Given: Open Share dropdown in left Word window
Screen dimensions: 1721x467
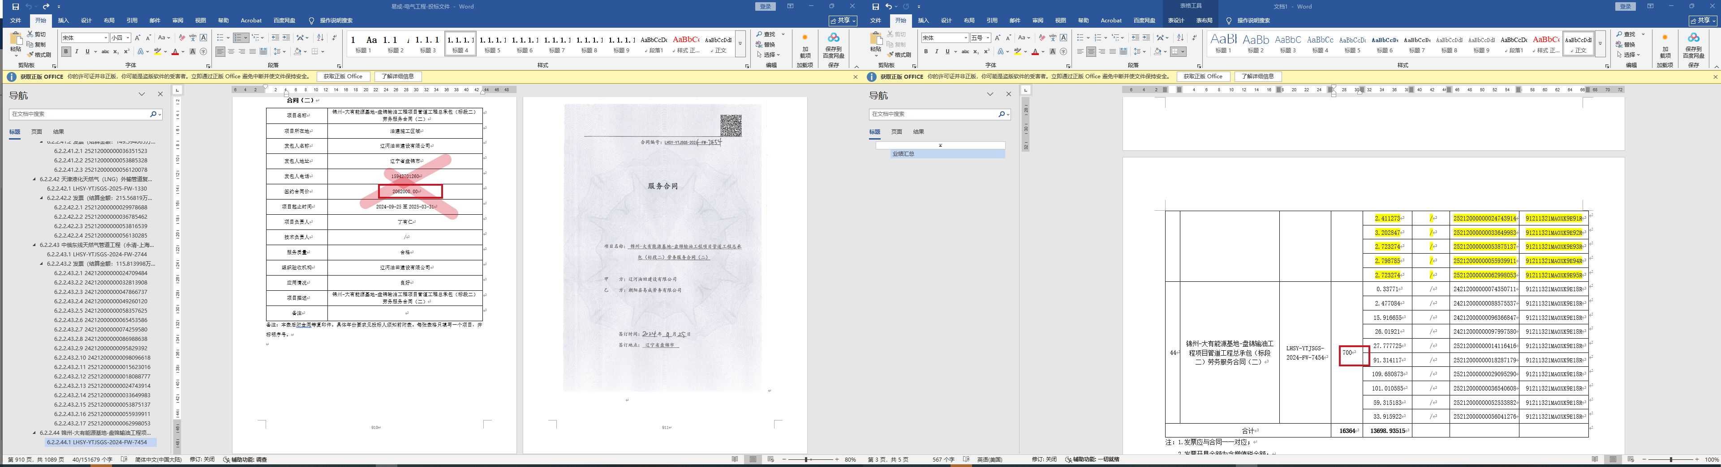Looking at the screenshot, I should tap(844, 21).
